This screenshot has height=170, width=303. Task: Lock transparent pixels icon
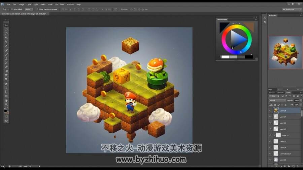(275, 105)
